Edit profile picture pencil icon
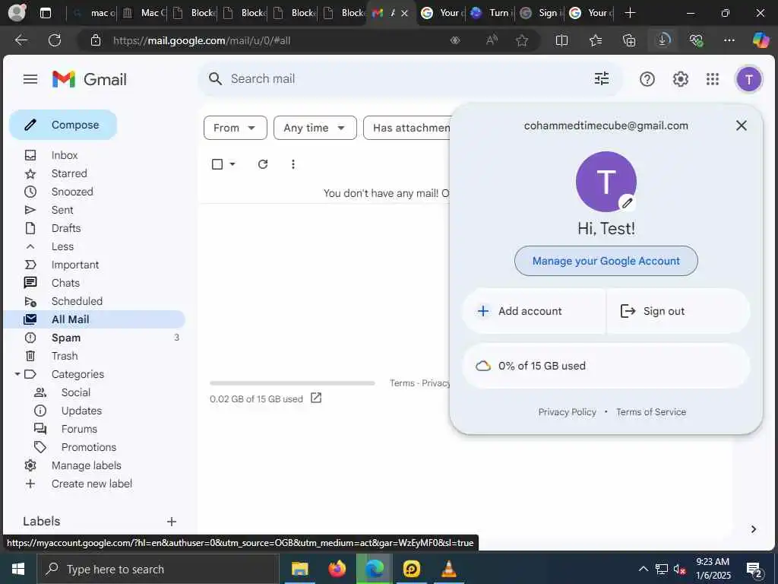The width and height of the screenshot is (778, 584). (x=627, y=202)
